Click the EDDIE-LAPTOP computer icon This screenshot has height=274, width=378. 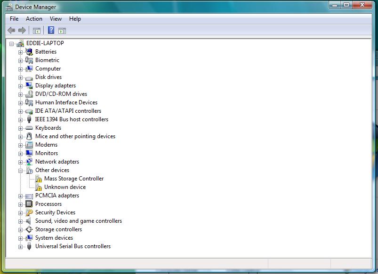[20, 43]
